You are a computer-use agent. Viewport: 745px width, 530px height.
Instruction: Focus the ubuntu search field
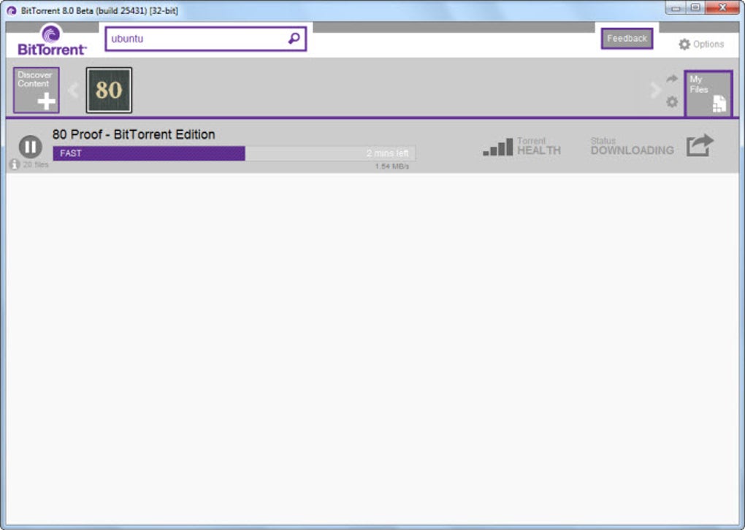pos(206,39)
